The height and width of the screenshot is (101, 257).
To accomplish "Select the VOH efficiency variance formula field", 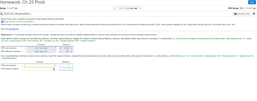I will pyautogui.click(x=41, y=51).
